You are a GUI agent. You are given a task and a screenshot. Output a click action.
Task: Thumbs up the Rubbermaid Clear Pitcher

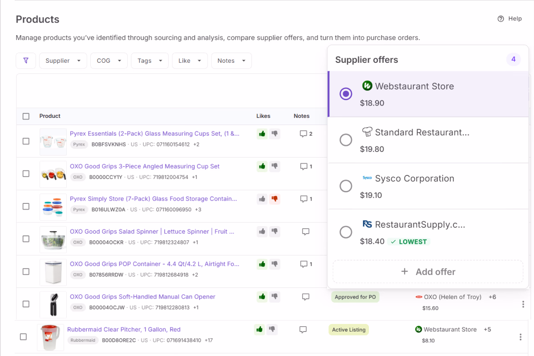coord(259,329)
